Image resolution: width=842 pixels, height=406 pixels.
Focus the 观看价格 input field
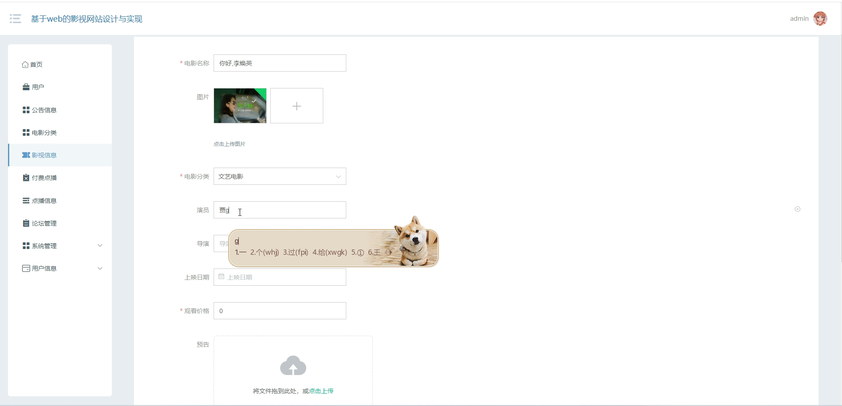pos(280,311)
